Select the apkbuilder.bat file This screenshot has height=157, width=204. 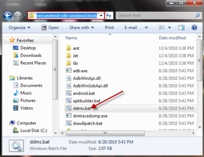tap(86, 101)
